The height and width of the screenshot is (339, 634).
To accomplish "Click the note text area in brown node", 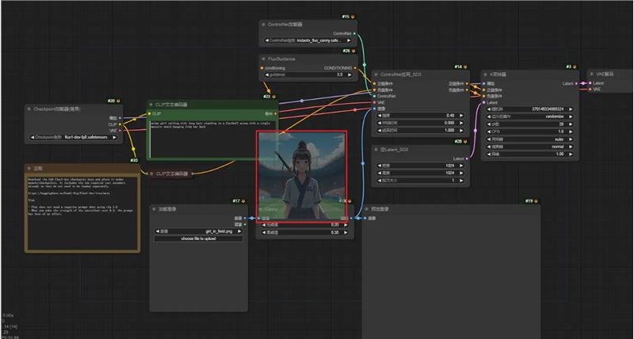I will coord(82,212).
